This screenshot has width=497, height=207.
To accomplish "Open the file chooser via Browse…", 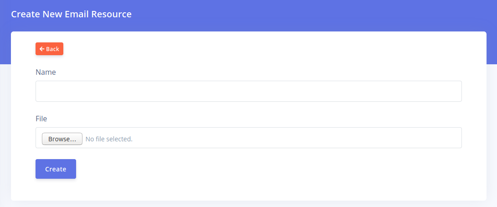I will click(x=62, y=139).
